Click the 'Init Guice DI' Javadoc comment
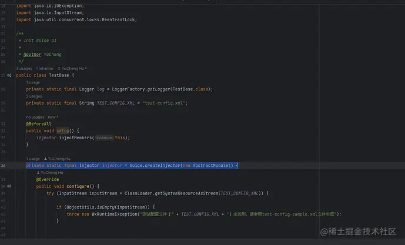 pyautogui.click(x=40, y=41)
